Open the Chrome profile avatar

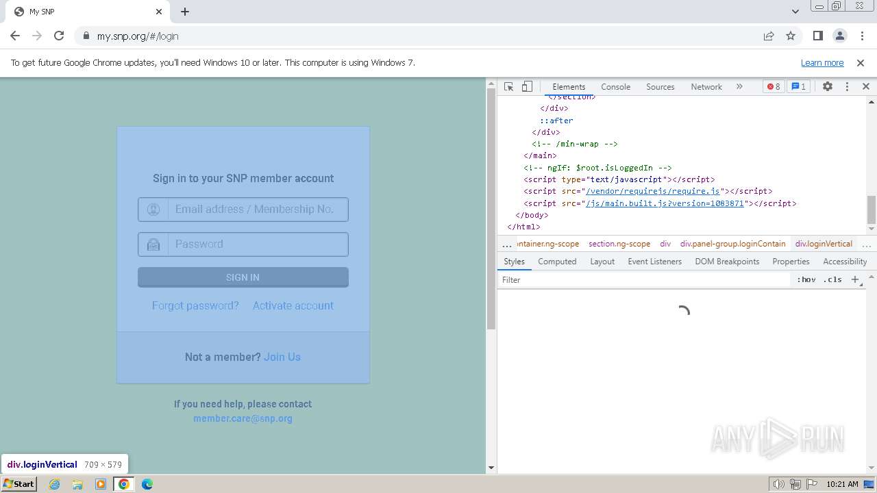click(839, 36)
